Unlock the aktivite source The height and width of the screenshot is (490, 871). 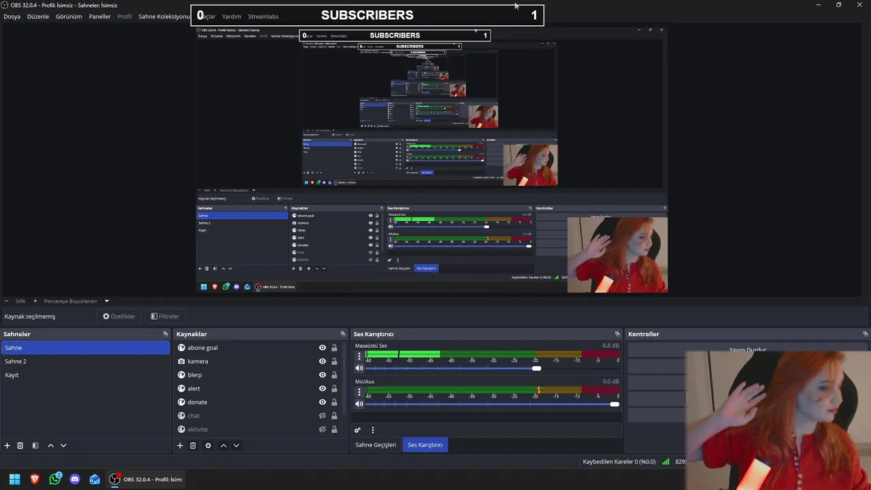334,429
